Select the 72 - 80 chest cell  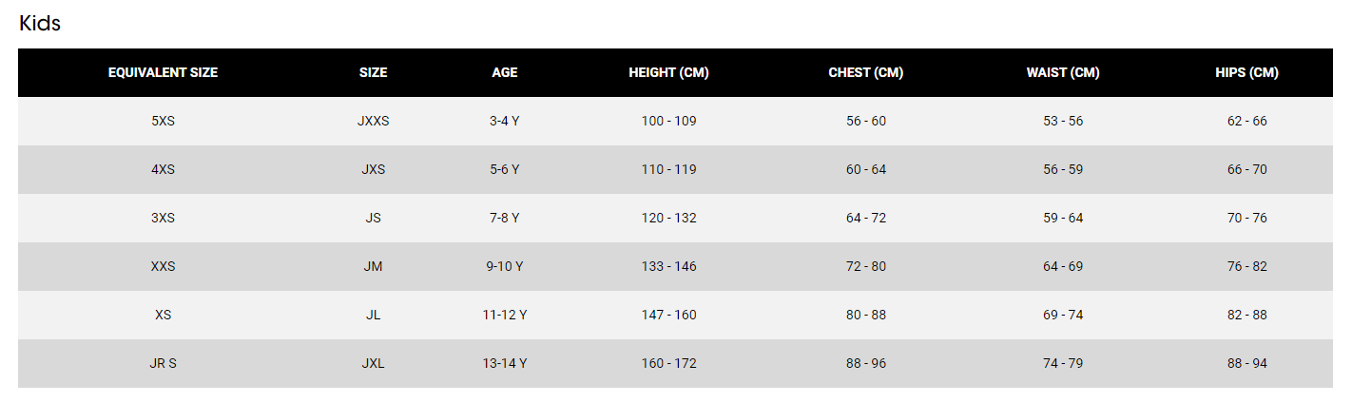point(865,266)
